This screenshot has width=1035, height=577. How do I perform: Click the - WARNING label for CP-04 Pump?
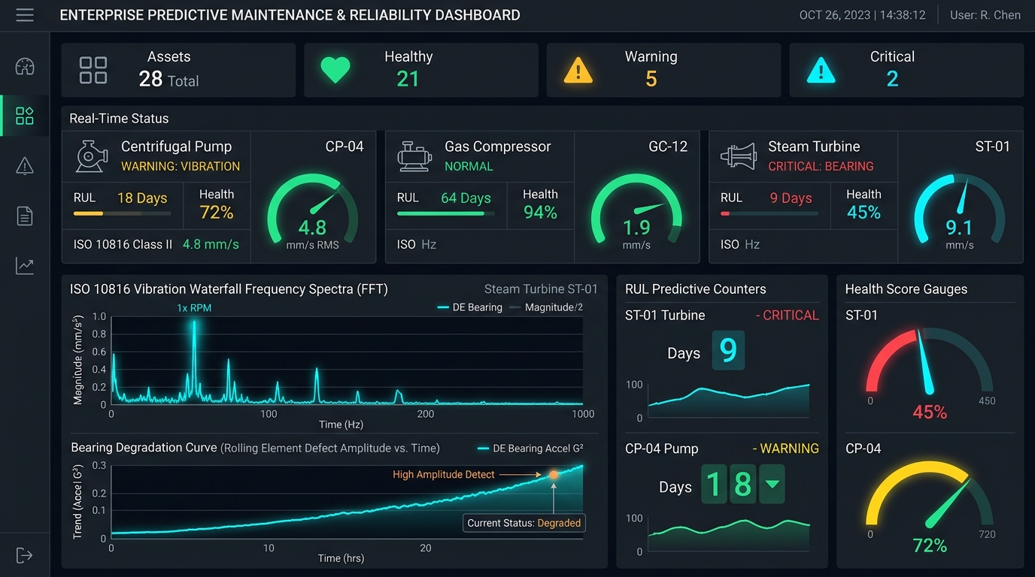point(785,449)
